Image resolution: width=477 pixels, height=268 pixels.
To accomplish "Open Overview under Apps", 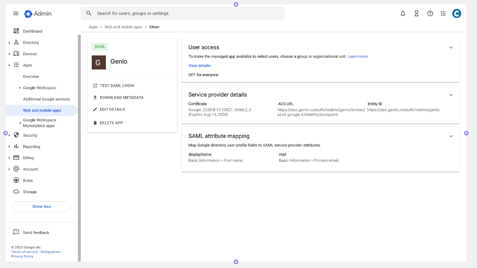I will coord(31,76).
